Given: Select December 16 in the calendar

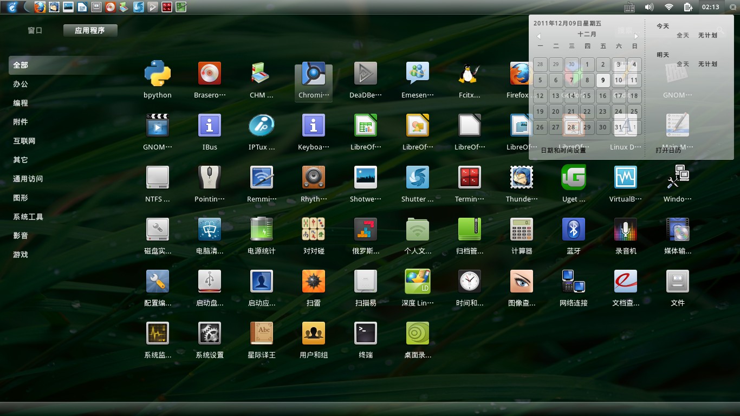Looking at the screenshot, I should [x=603, y=96].
